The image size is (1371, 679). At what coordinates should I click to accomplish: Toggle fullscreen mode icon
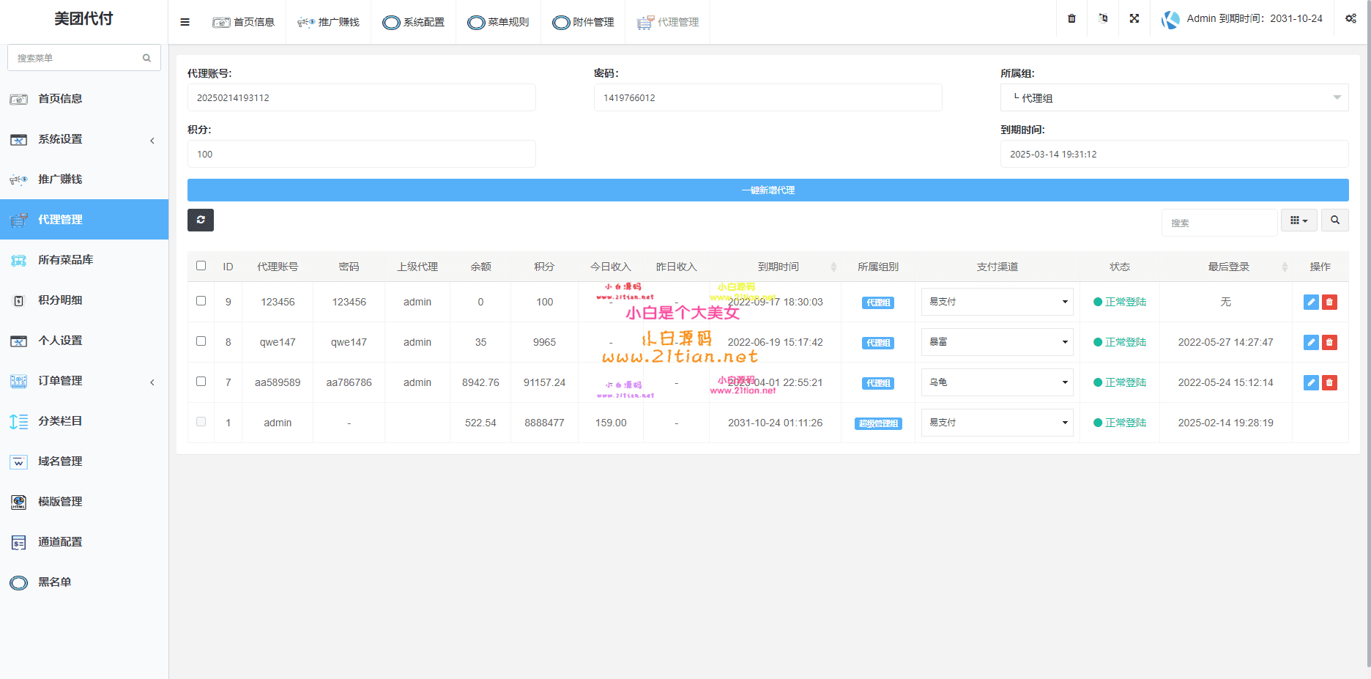tap(1134, 18)
